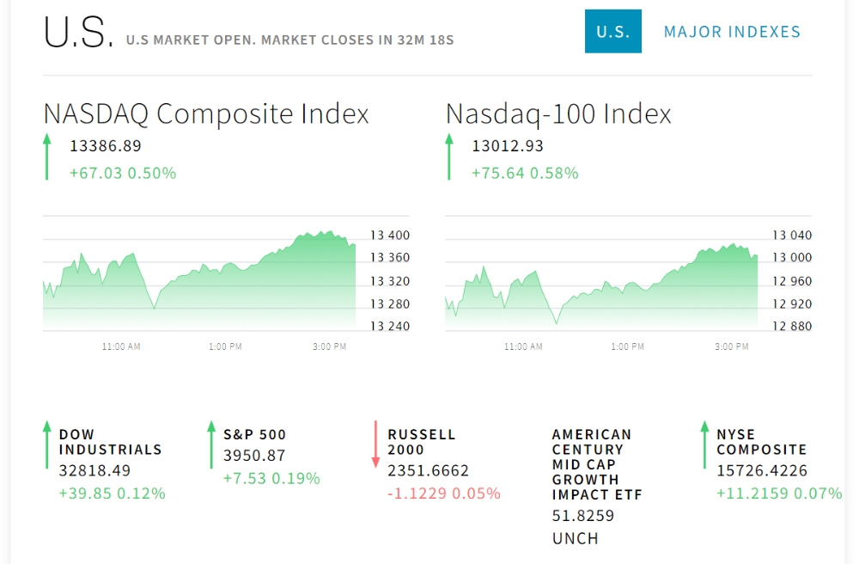
Task: Click the Nasdaq-100 value 13012.93
Action: click(508, 146)
